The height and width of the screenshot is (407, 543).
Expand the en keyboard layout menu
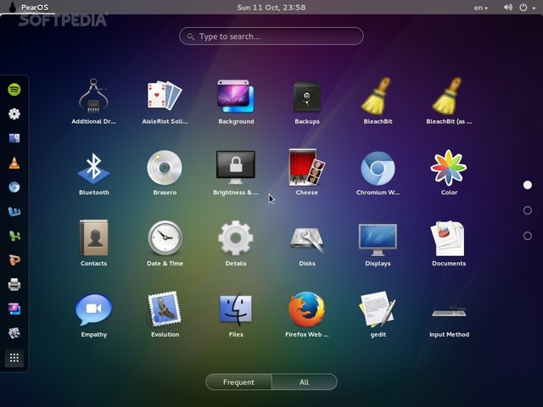click(x=481, y=8)
